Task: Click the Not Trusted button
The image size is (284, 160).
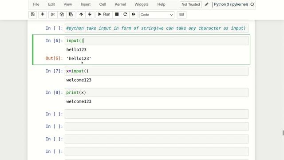Action: pyautogui.click(x=191, y=4)
